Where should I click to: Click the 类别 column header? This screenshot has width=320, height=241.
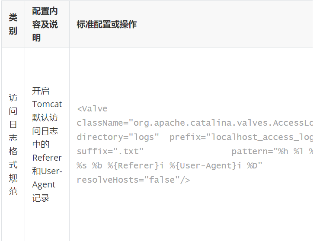coord(13,24)
